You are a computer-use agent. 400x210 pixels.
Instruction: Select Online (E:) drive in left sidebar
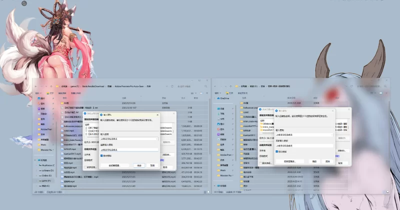(x=45, y=176)
